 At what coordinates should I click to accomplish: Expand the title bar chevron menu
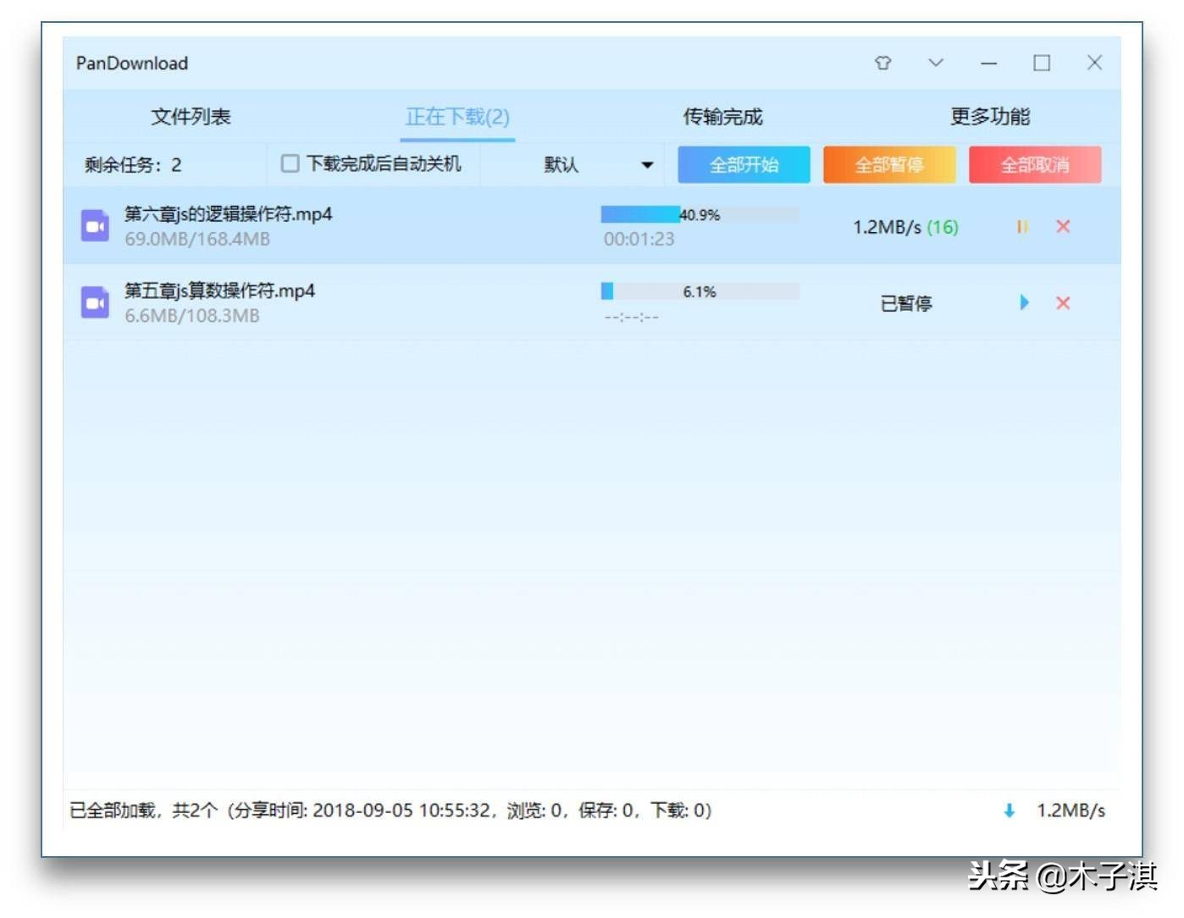[x=936, y=63]
